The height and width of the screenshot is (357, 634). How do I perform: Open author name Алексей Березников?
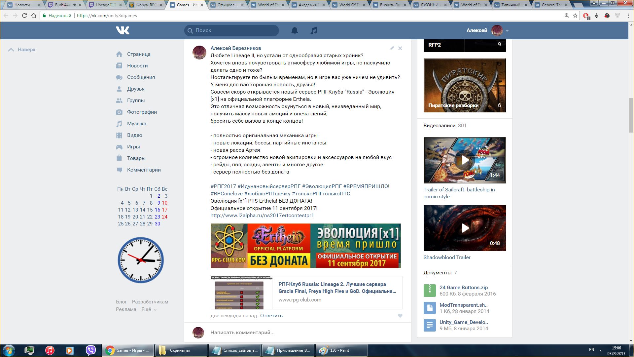click(x=236, y=48)
